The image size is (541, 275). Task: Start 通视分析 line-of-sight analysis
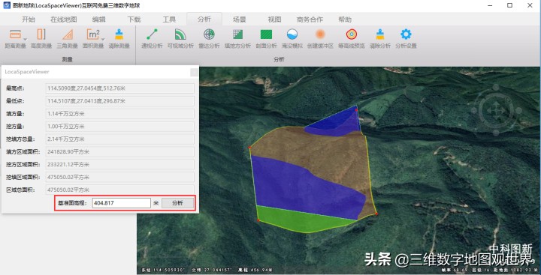point(152,38)
